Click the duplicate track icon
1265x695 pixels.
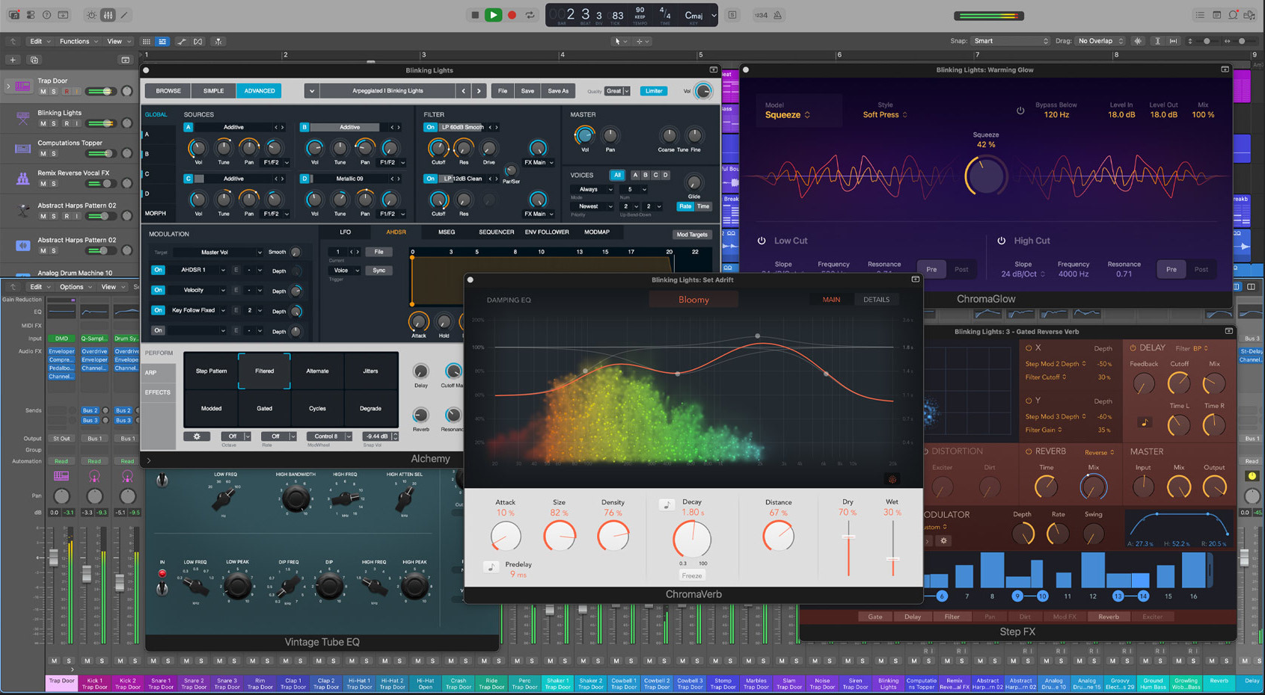tap(34, 60)
